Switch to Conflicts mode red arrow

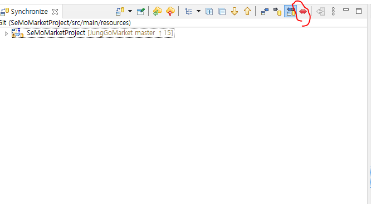click(x=303, y=11)
